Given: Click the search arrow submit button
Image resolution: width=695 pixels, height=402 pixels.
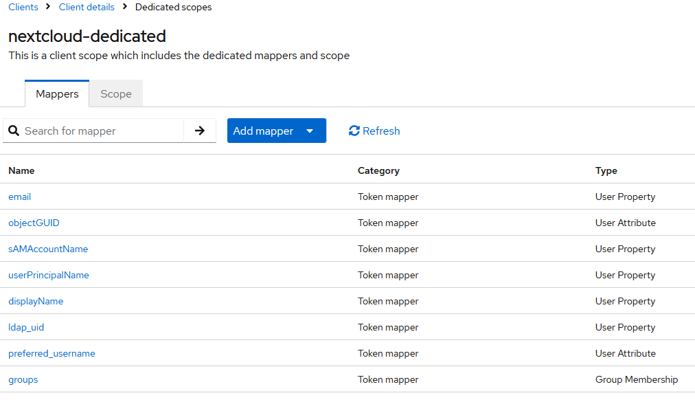Looking at the screenshot, I should [x=200, y=131].
